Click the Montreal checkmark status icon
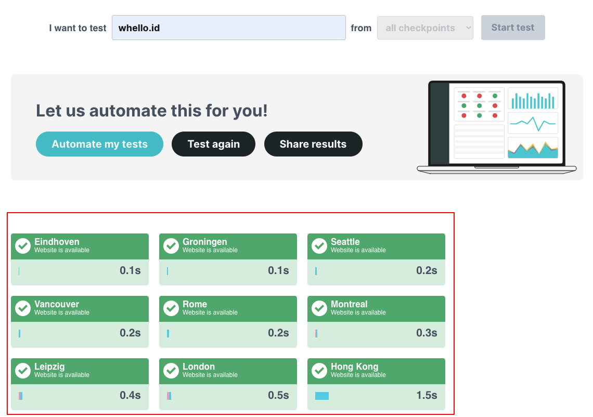Screen dimensions: 593x417 [x=319, y=308]
